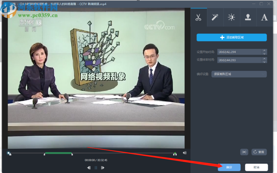The height and width of the screenshot is (173, 277).
Task: Click the reset button
Action: click(259, 152)
